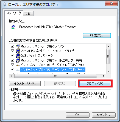Click the Virtual PC filter driver icon
The height and width of the screenshot is (122, 120).
click(18, 51)
